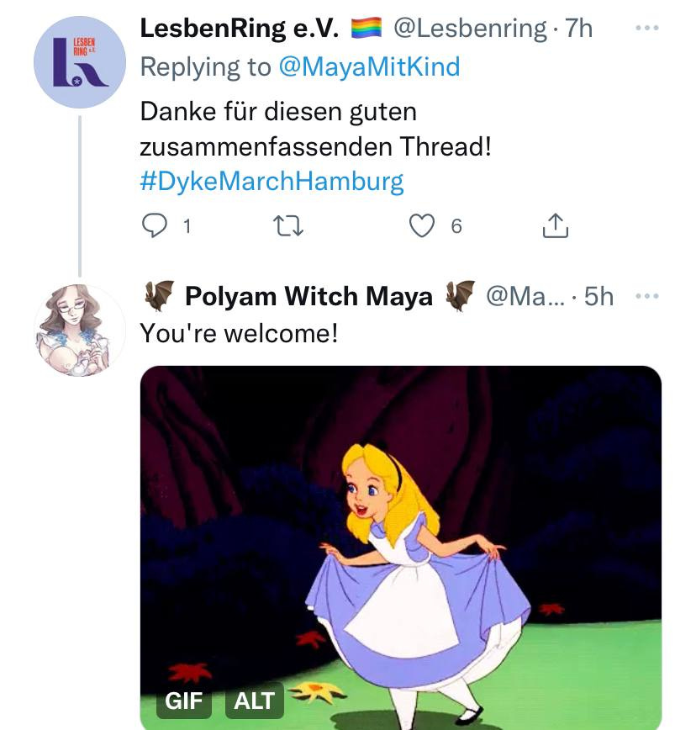Image resolution: width=696 pixels, height=730 pixels.
Task: Follow the @MayaMitKind mention link
Action: [x=369, y=66]
